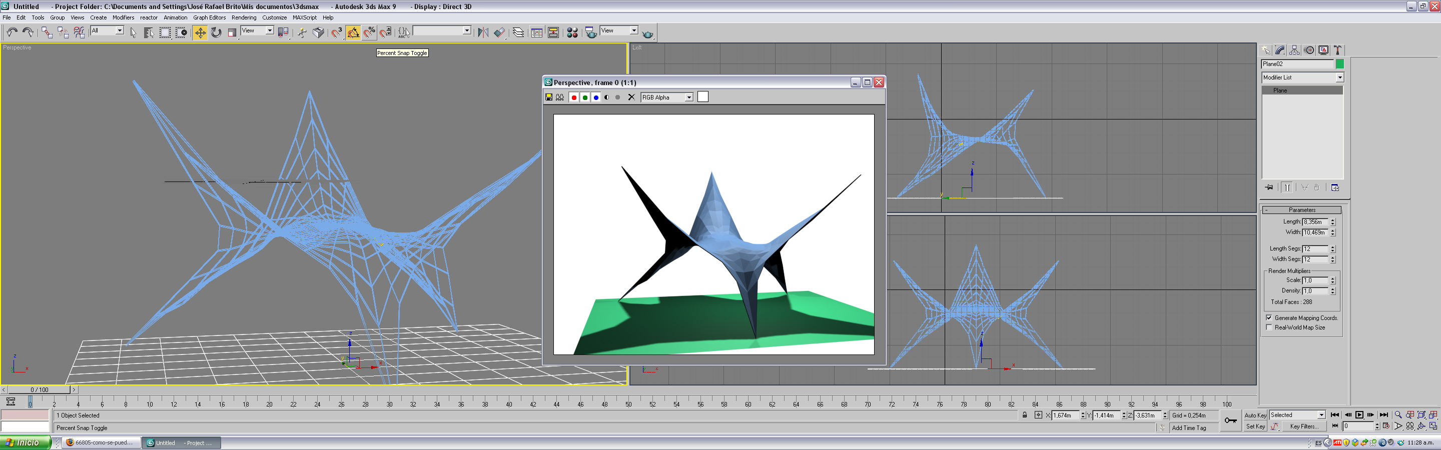This screenshot has height=450, width=1441.
Task: Open the Material Editor spheres icon
Action: click(572, 32)
